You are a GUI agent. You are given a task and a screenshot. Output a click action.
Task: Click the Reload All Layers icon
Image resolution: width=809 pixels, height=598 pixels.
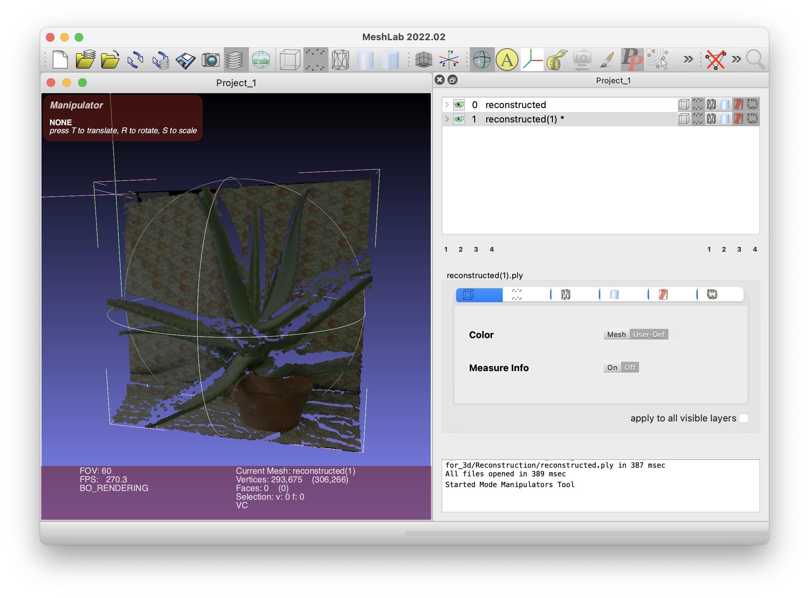click(161, 60)
